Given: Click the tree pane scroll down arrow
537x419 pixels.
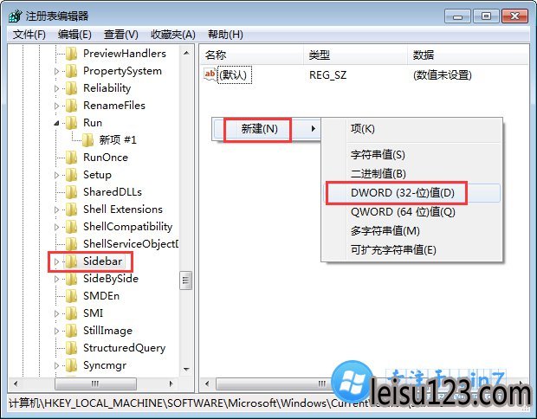Looking at the screenshot, I should [x=186, y=369].
